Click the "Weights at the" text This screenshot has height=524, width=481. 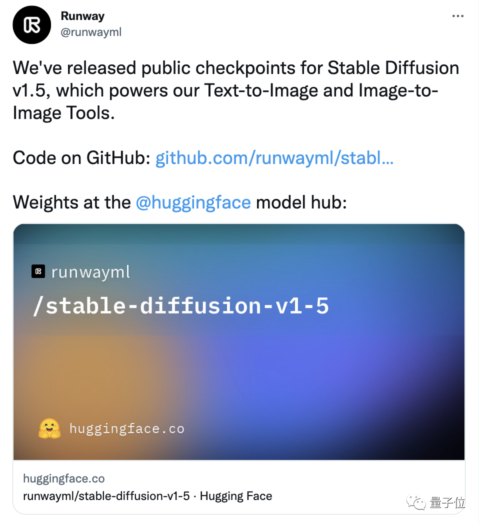pos(72,202)
